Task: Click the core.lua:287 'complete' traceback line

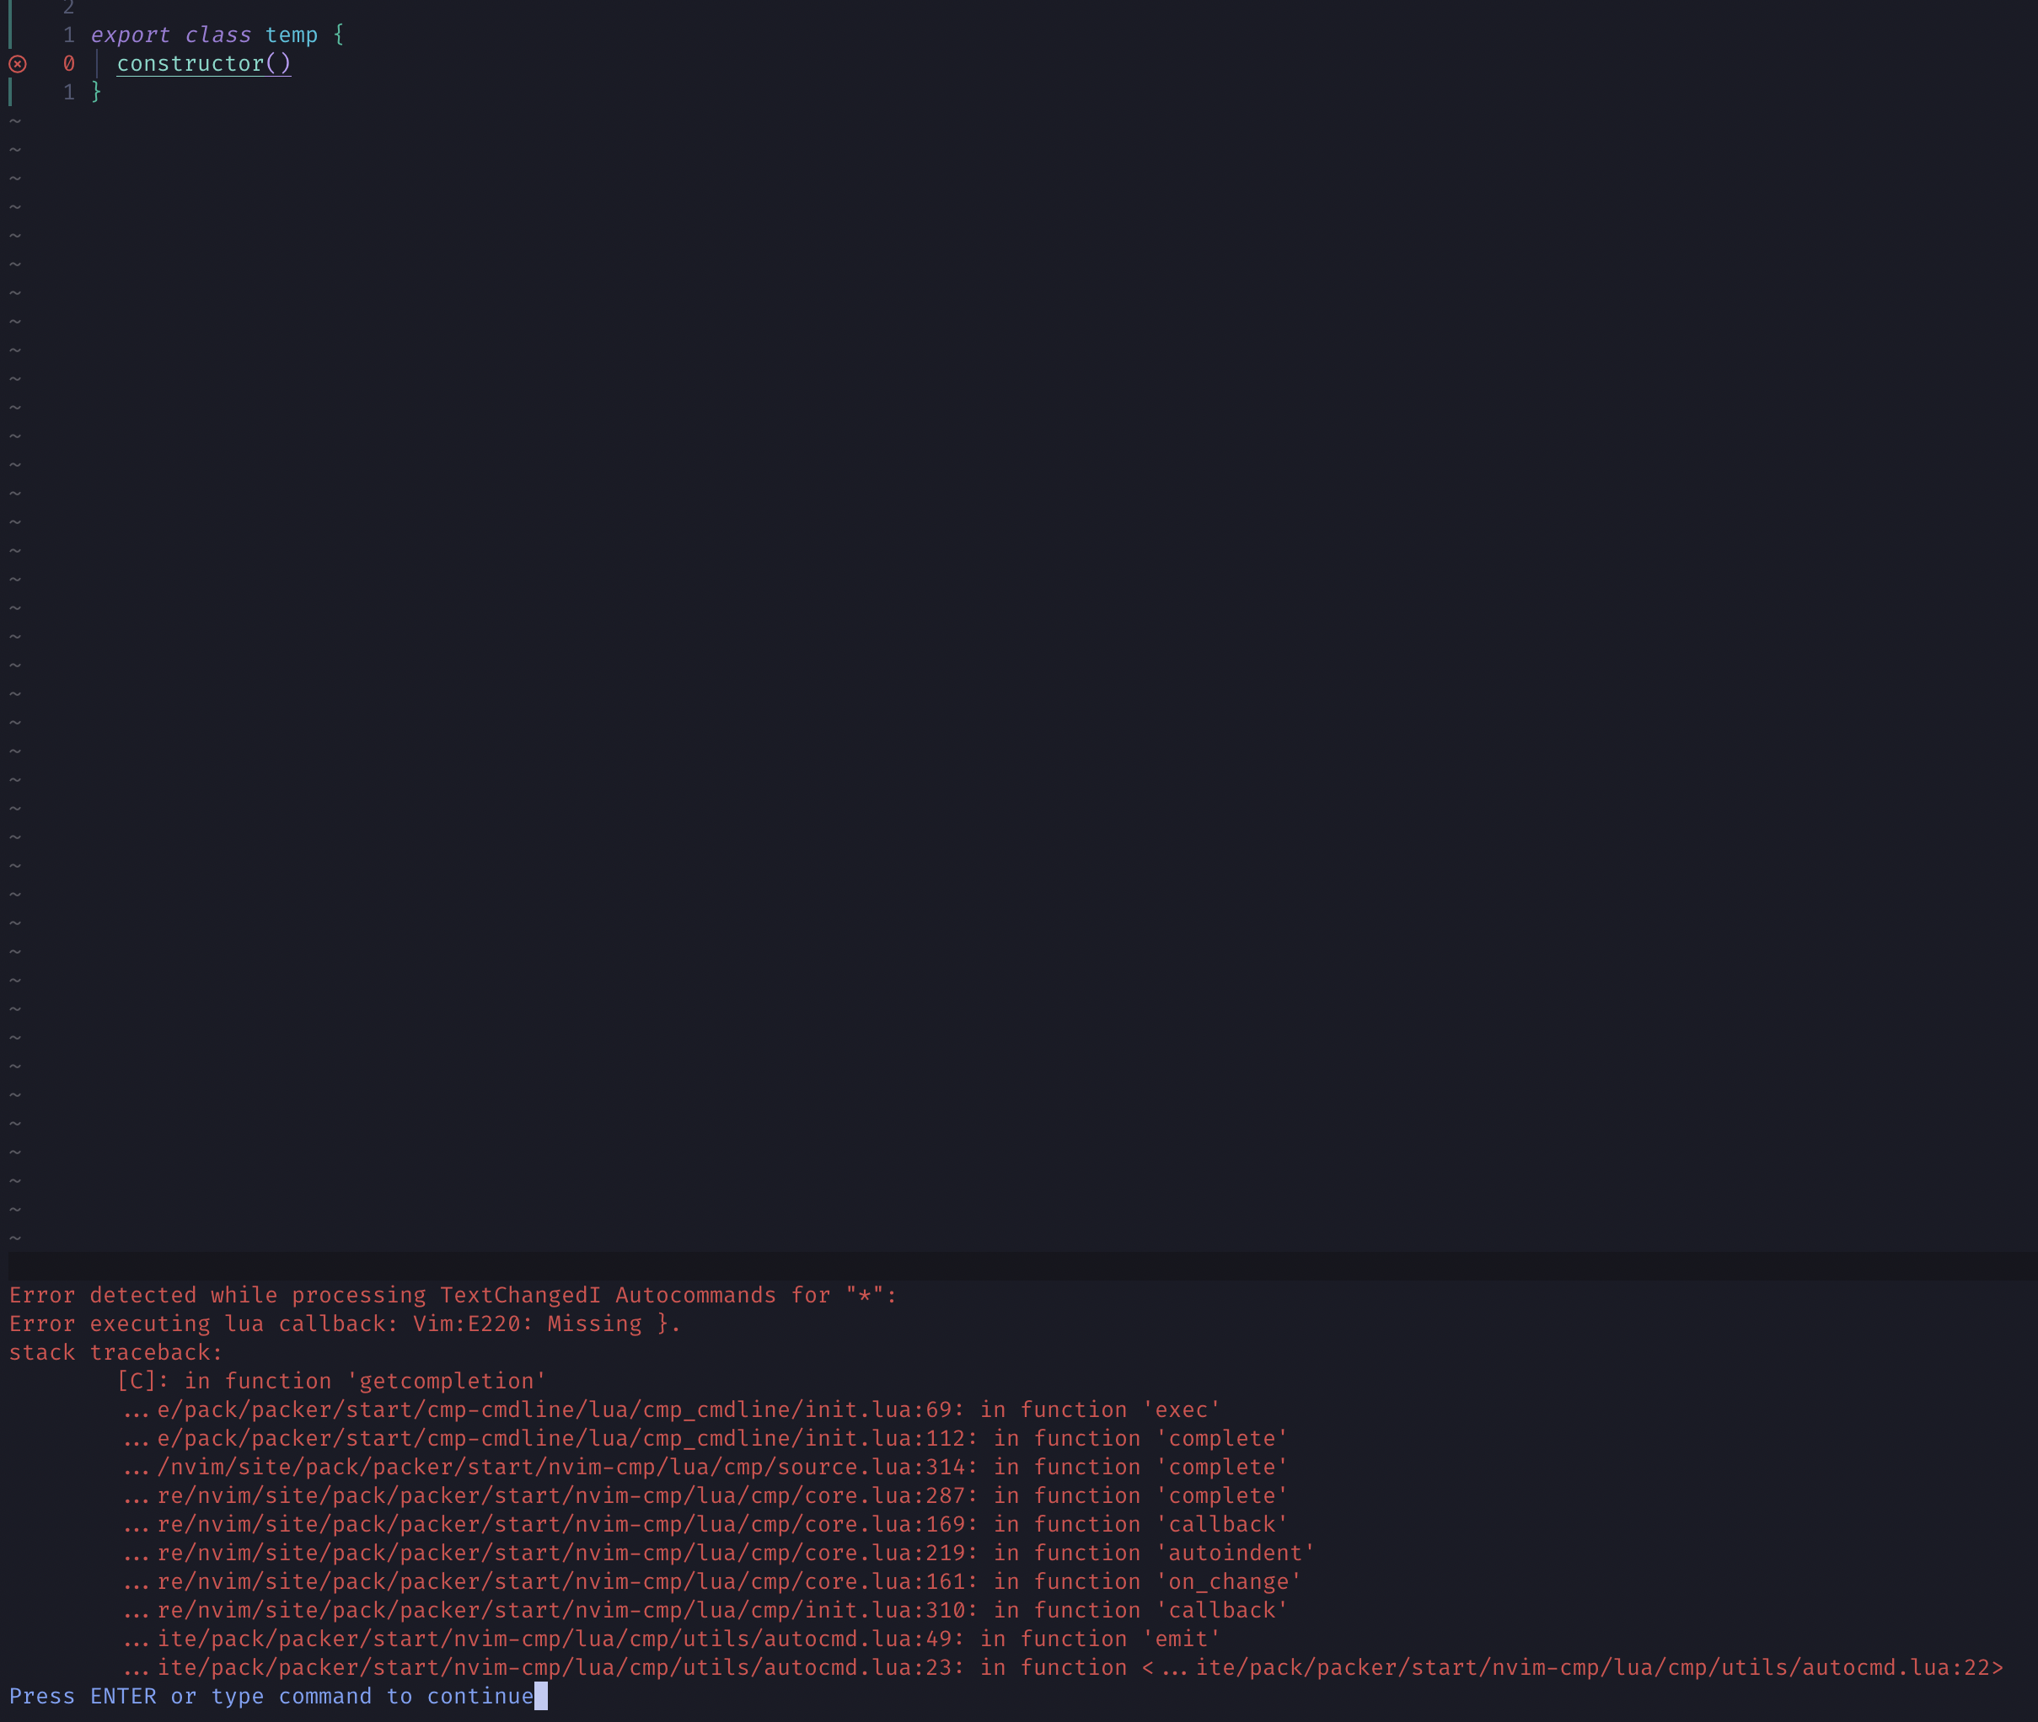Action: [x=706, y=1495]
